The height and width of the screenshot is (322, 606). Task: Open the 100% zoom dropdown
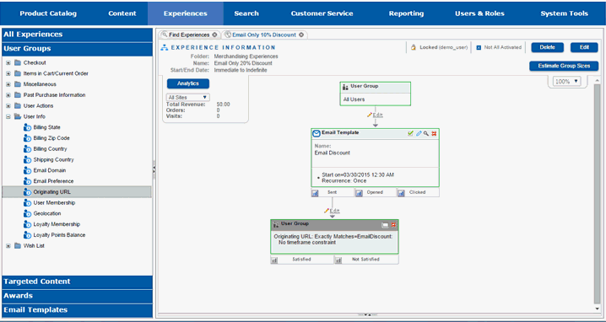567,82
